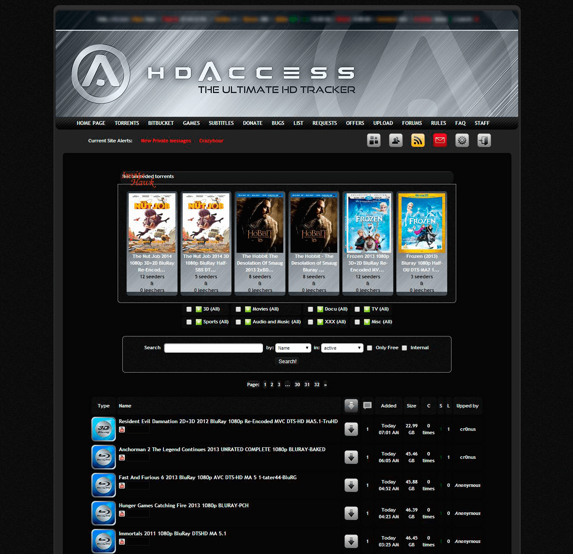Viewport: 573px width, 554px height.
Task: Download the Fast And Furious 6 torrent via its arrow icon
Action: pos(351,485)
